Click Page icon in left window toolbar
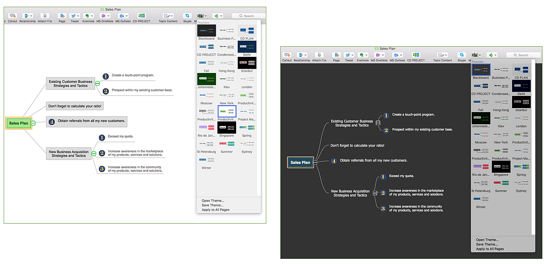The width and height of the screenshot is (546, 269). pos(62,16)
